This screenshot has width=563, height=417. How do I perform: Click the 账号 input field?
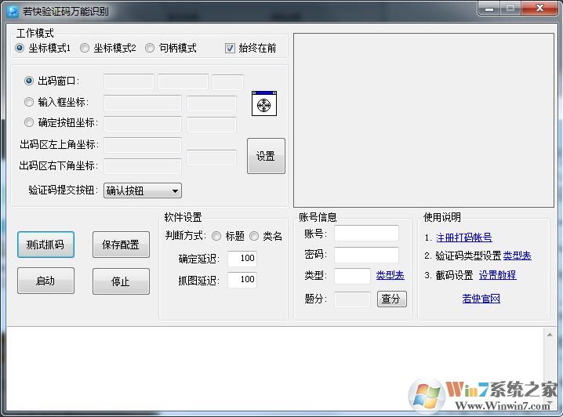366,234
